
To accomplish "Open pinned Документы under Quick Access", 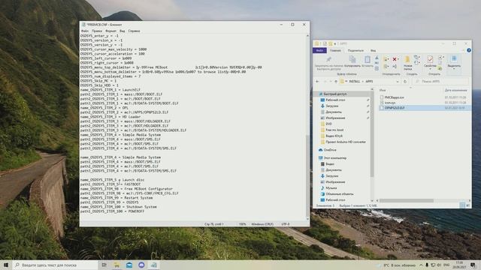I will click(333, 112).
